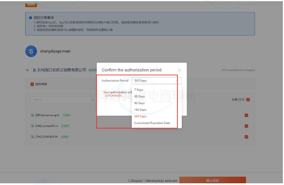Viewport: 284px width, 185px height.
Task: Uncheck the 20240408.th shop checkbox
Action: (x=246, y=137)
